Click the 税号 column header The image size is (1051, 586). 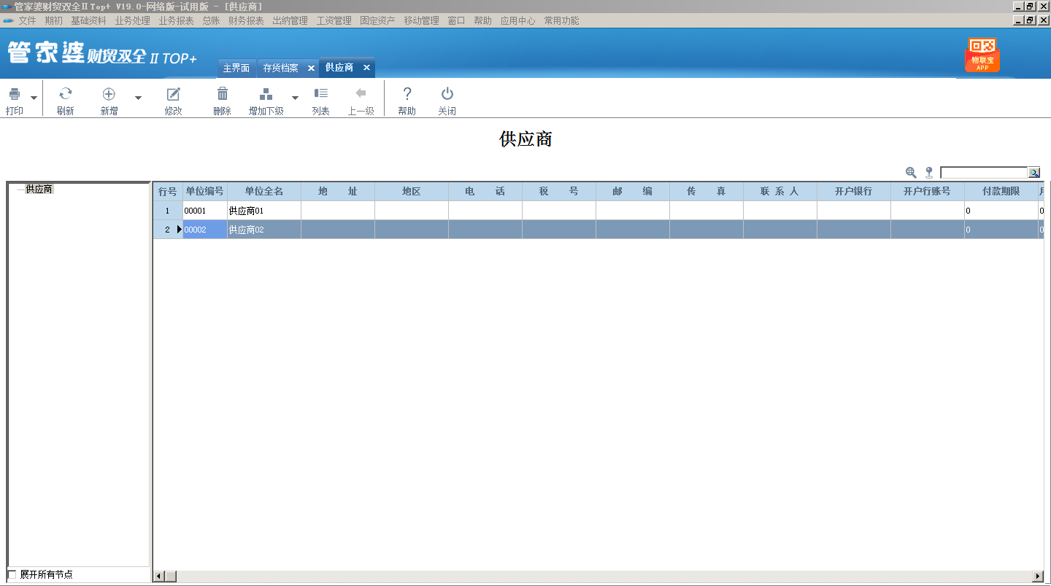point(559,192)
